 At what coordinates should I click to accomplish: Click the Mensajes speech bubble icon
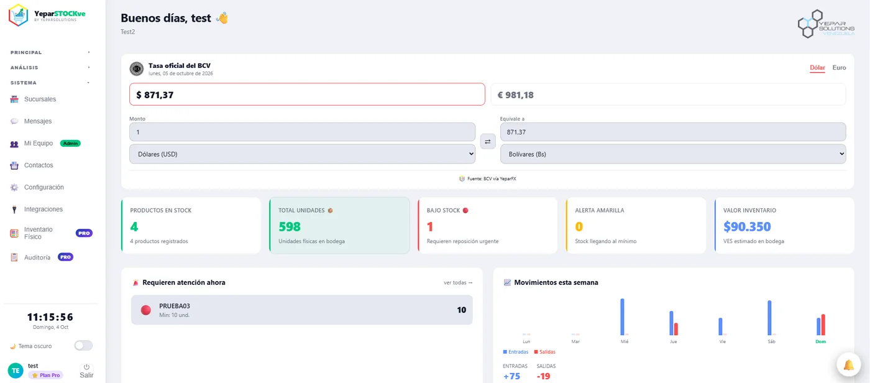click(14, 121)
